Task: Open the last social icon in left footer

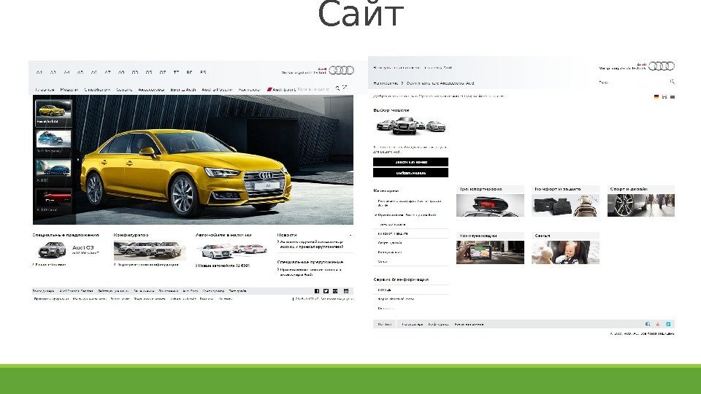Action: (x=346, y=291)
